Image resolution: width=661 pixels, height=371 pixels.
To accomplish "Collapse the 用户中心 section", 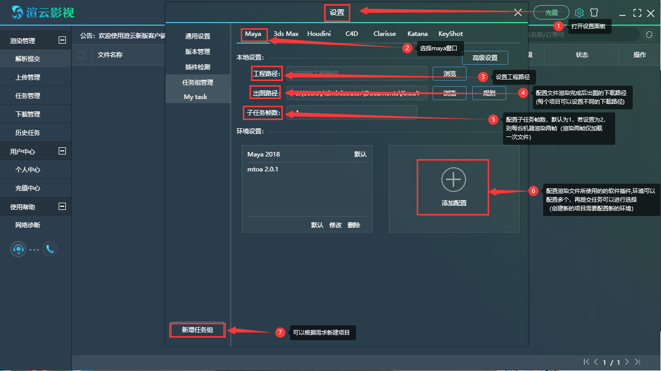I will pyautogui.click(x=62, y=151).
